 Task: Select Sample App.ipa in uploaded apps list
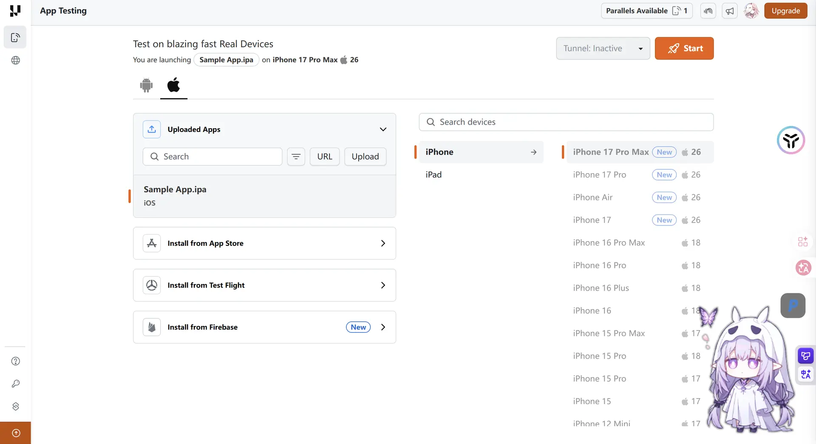tap(264, 196)
